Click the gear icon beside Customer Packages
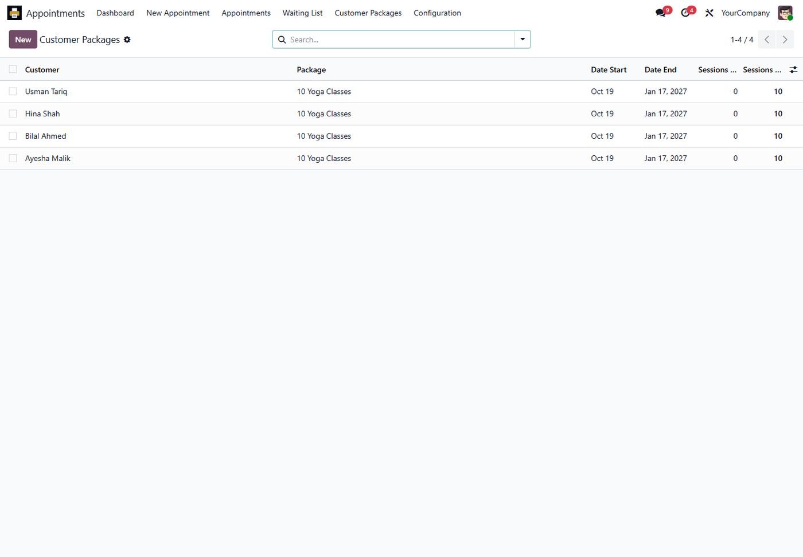 click(127, 40)
